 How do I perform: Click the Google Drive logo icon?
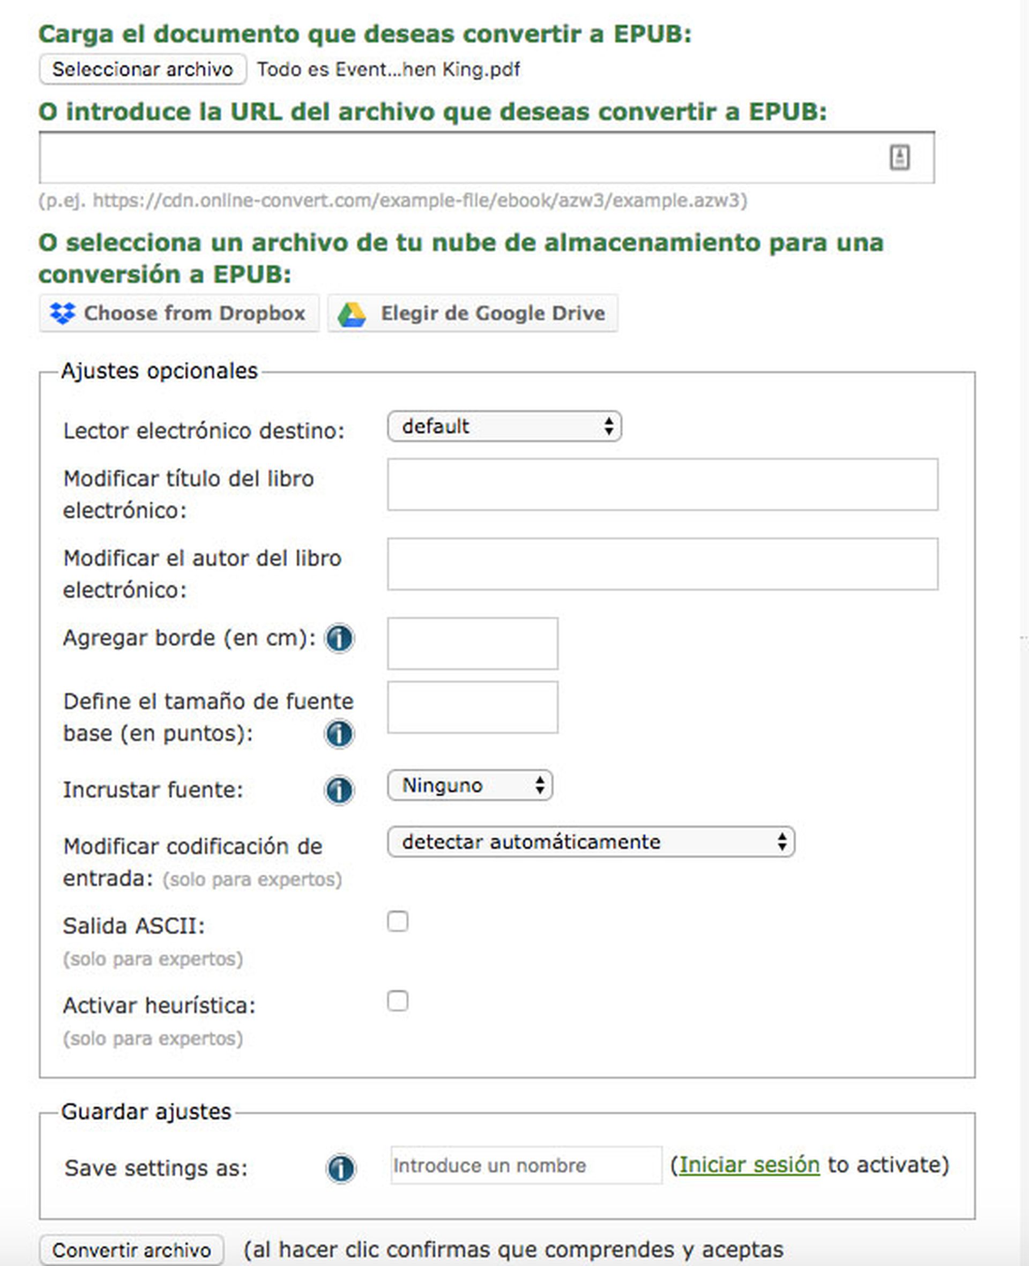click(x=352, y=314)
